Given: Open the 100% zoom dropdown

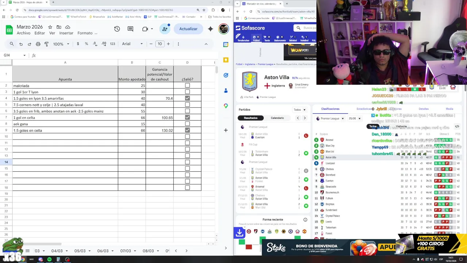Looking at the screenshot, I should pyautogui.click(x=61, y=44).
